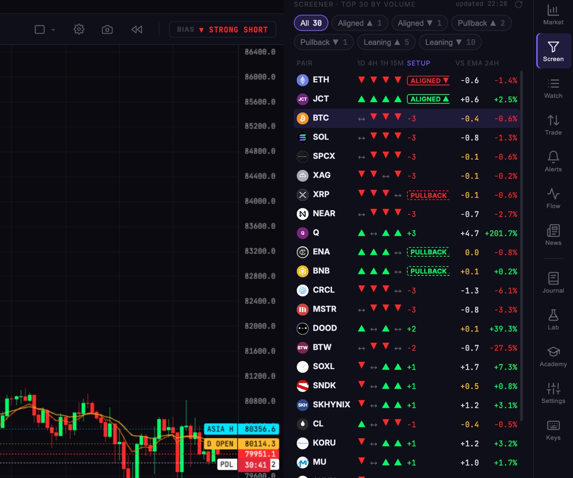Viewport: 573px width, 478px height.
Task: Filter by Pullback down setups
Action: tap(324, 42)
